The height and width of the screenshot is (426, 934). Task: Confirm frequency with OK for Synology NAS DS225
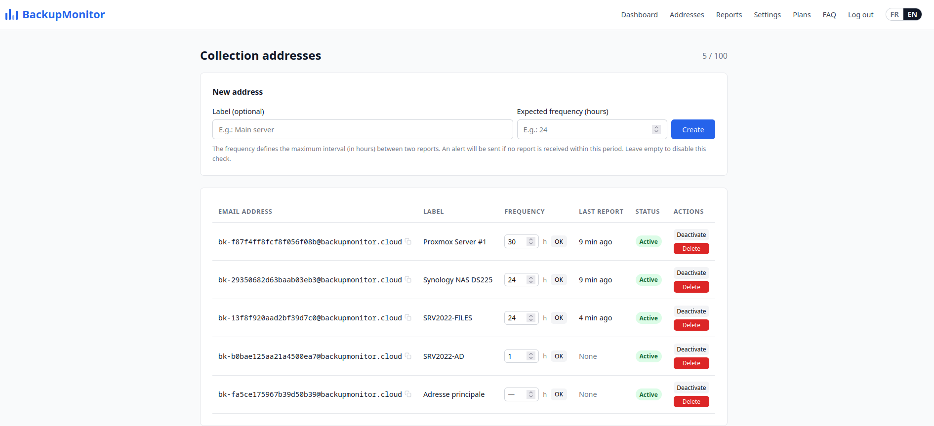pos(559,279)
